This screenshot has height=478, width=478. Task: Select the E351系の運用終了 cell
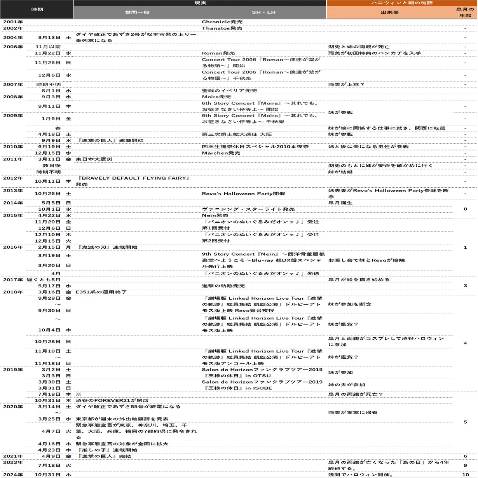[101, 292]
